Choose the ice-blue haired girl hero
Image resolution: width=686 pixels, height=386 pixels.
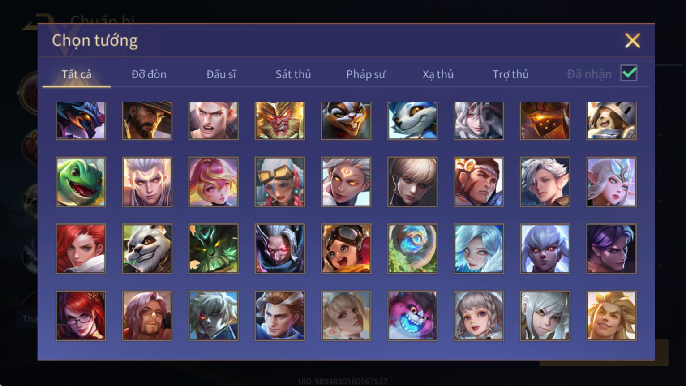click(479, 249)
